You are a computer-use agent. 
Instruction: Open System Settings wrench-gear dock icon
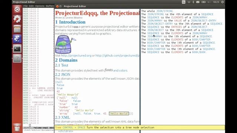coord(17,19)
